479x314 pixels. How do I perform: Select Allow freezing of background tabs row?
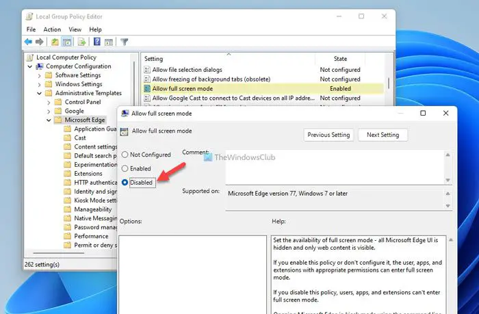pos(263,79)
